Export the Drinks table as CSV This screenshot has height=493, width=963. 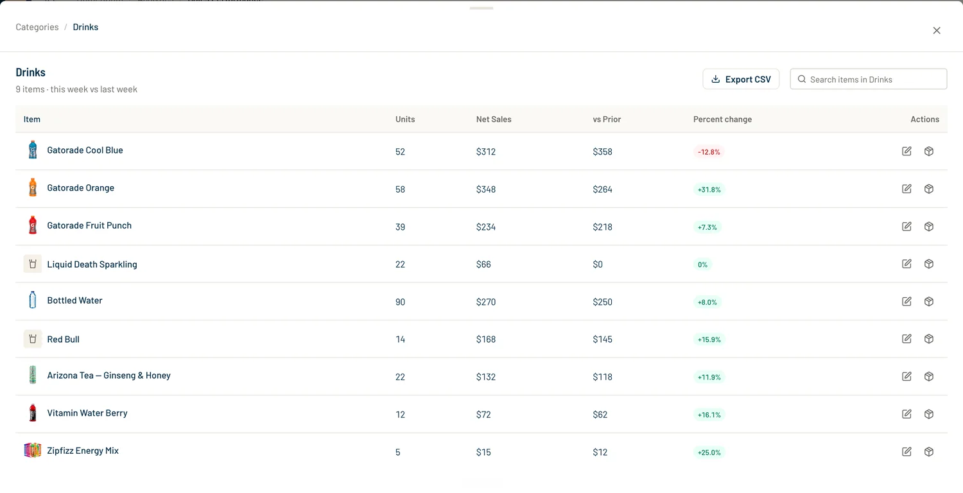[741, 79]
